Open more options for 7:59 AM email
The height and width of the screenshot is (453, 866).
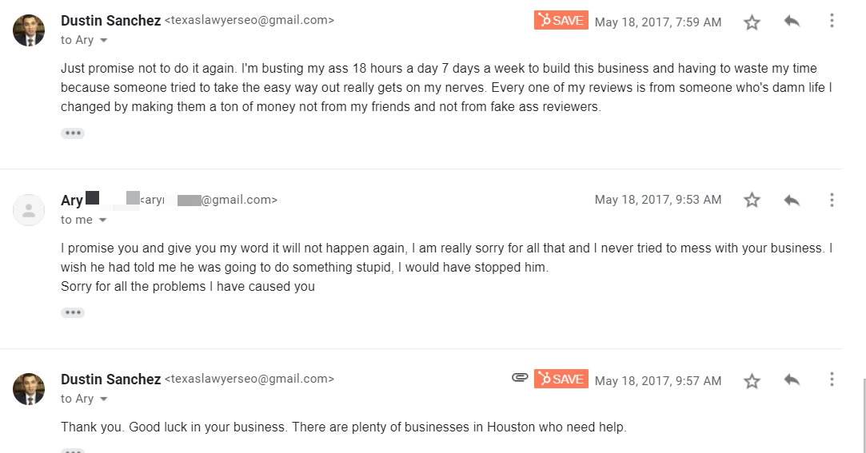click(832, 22)
